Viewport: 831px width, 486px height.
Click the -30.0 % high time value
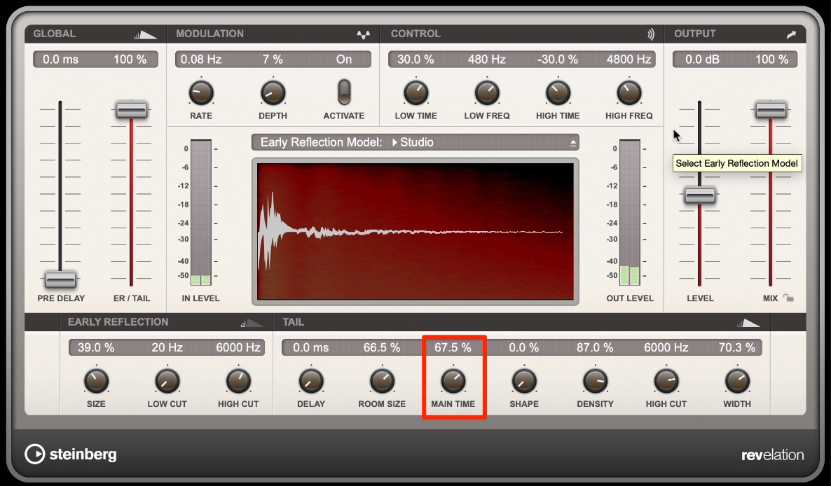pos(558,60)
